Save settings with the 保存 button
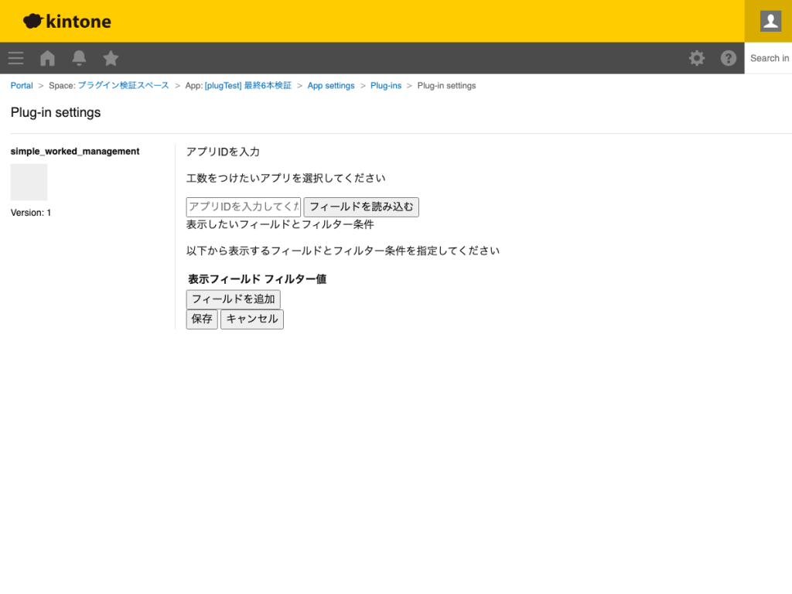 (x=201, y=319)
